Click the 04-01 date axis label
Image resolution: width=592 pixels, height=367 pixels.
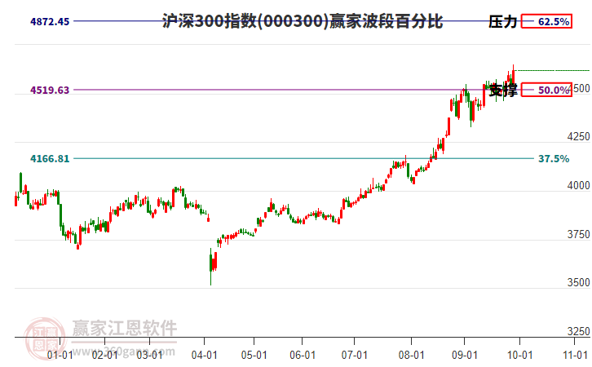click(x=204, y=356)
